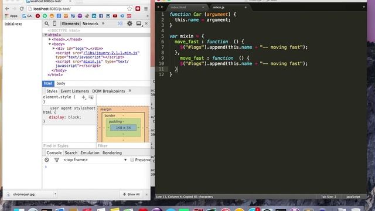Clear the console with the ban icon

point(47,160)
